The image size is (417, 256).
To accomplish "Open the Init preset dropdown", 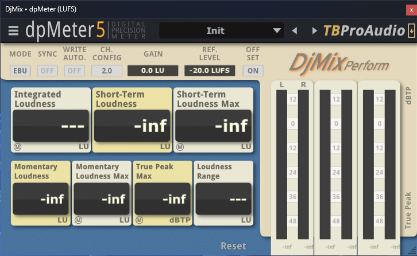I will (221, 30).
